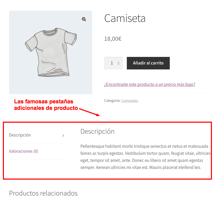Click the chevron beside Descripción tab
This screenshot has height=201, width=213.
click(x=63, y=136)
